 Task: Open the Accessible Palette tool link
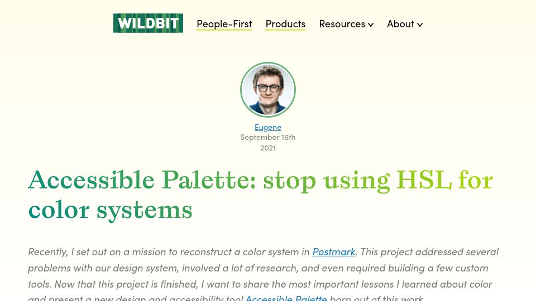click(x=286, y=298)
